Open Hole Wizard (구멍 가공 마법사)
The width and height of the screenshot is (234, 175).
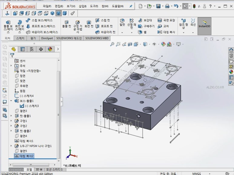[x=77, y=26]
